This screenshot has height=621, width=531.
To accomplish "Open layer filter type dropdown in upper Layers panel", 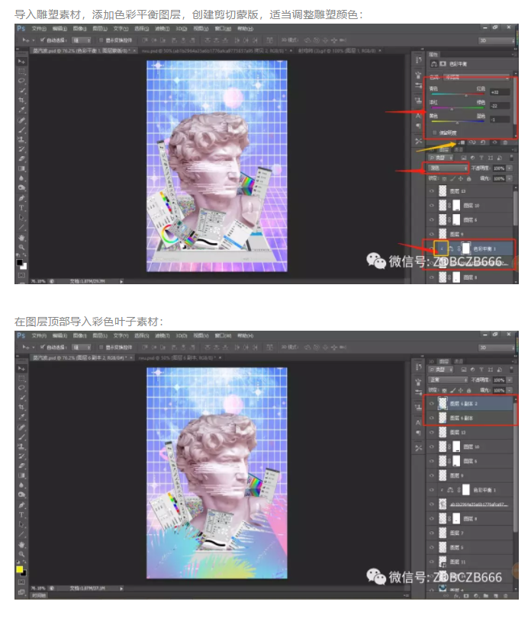I will click(x=441, y=158).
